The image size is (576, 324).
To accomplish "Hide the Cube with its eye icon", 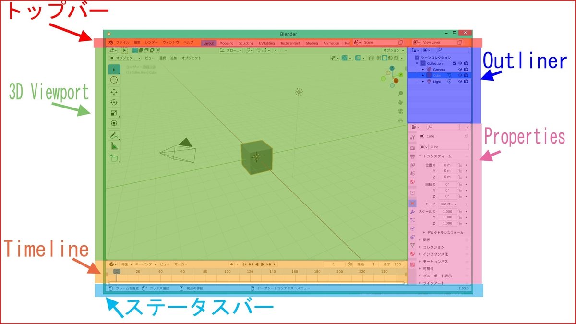I will point(460,75).
